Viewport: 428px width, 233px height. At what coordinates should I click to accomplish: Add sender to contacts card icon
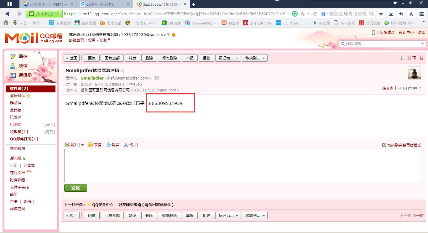(x=156, y=78)
